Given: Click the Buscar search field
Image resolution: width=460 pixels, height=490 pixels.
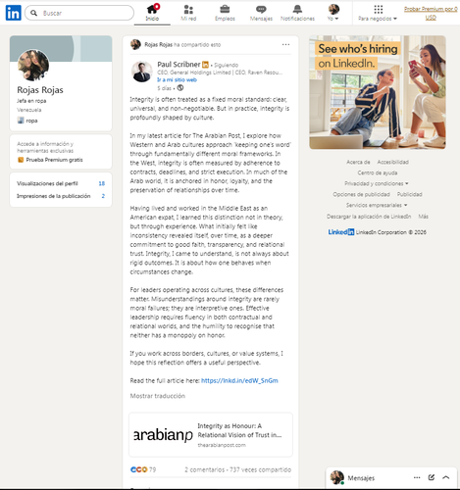Looking at the screenshot, I should 79,13.
